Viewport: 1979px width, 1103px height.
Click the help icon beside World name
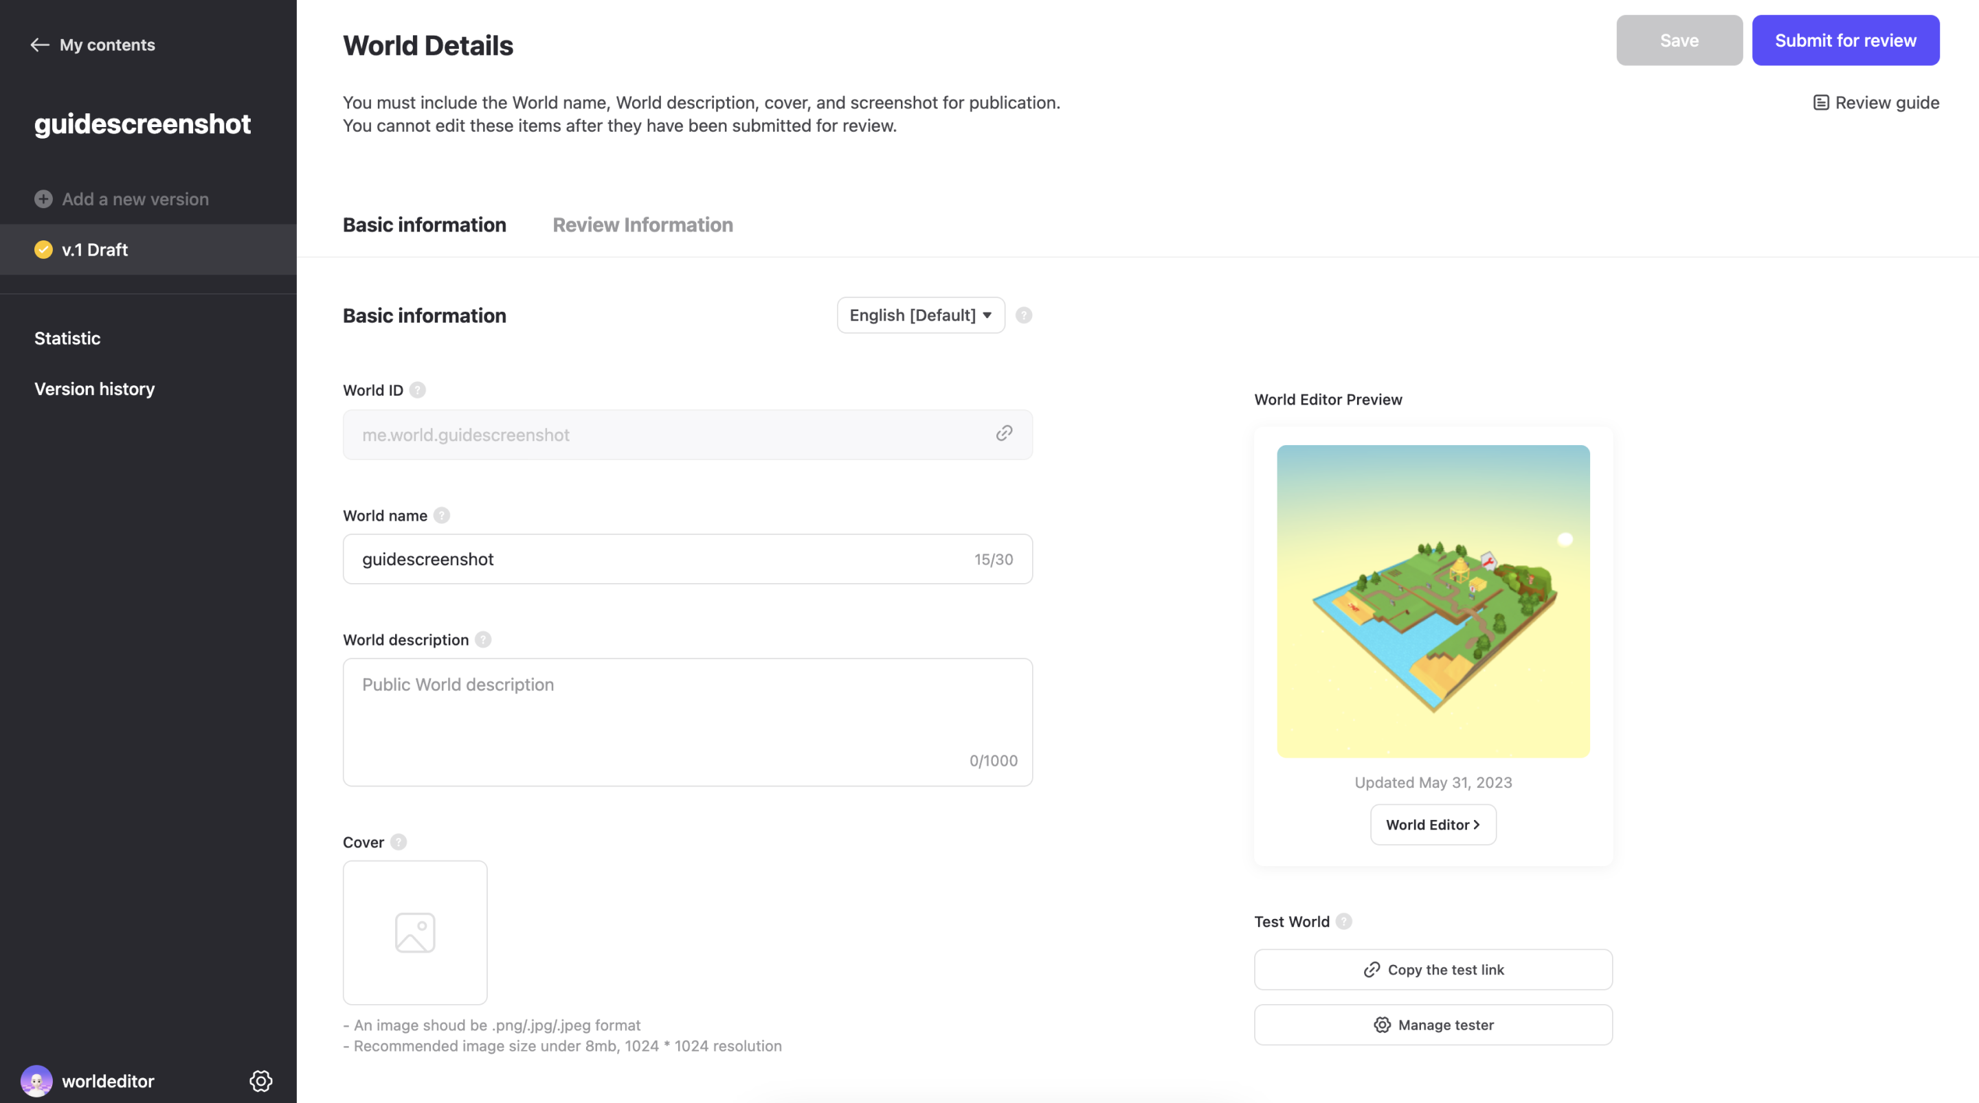pos(442,515)
